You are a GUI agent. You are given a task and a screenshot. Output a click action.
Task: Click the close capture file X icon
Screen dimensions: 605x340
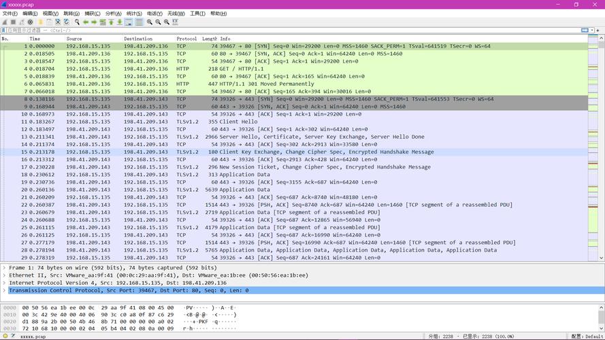pyautogui.click(x=58, y=22)
